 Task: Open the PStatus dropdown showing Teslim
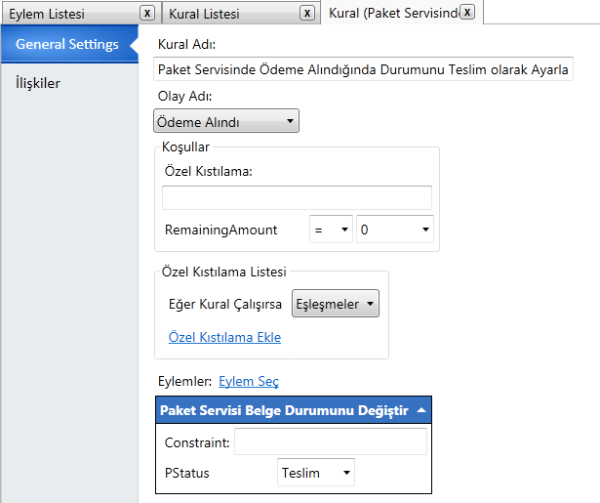pyautogui.click(x=316, y=473)
